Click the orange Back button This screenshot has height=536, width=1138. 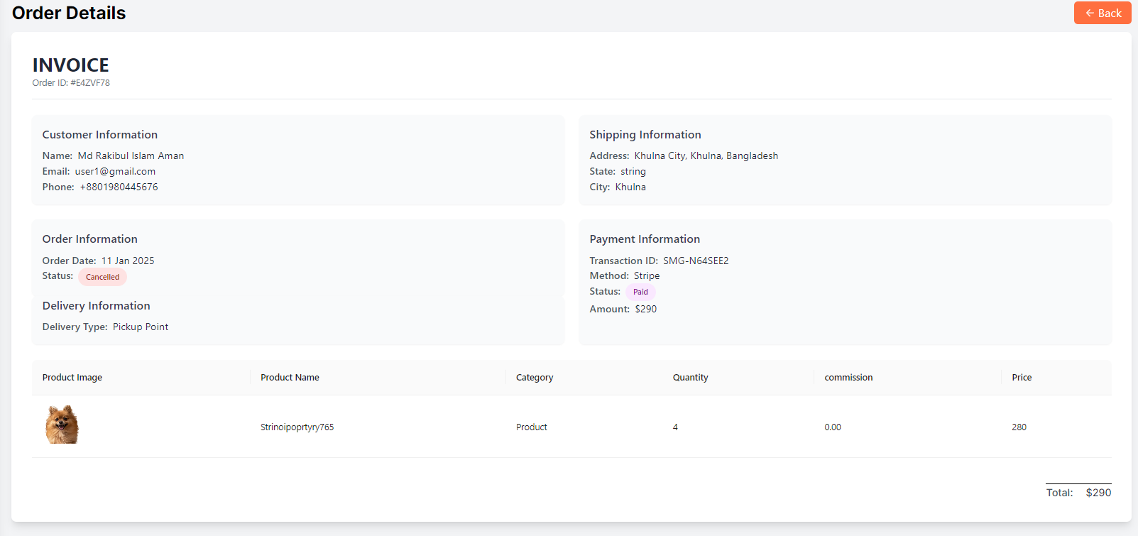[x=1102, y=13]
